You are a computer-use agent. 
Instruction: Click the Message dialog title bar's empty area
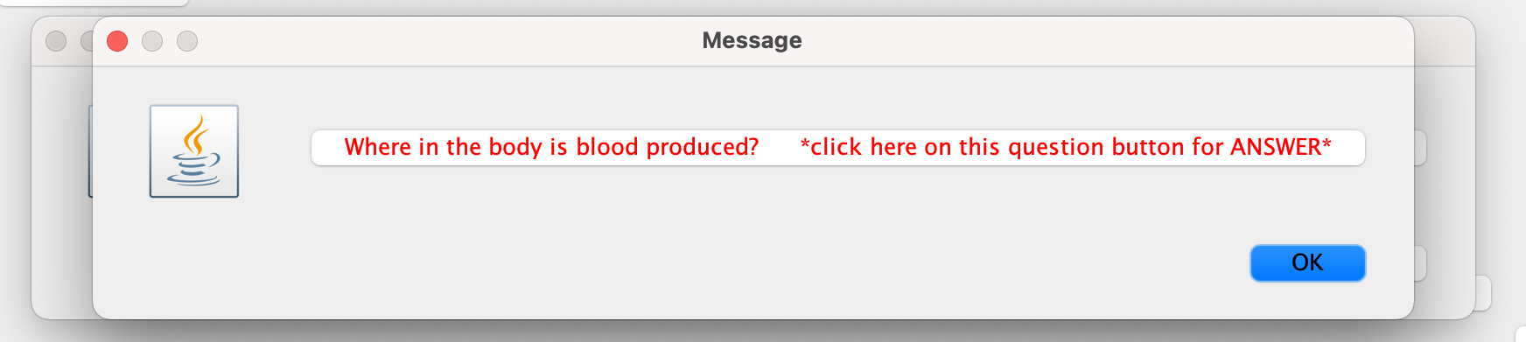click(x=1094, y=41)
